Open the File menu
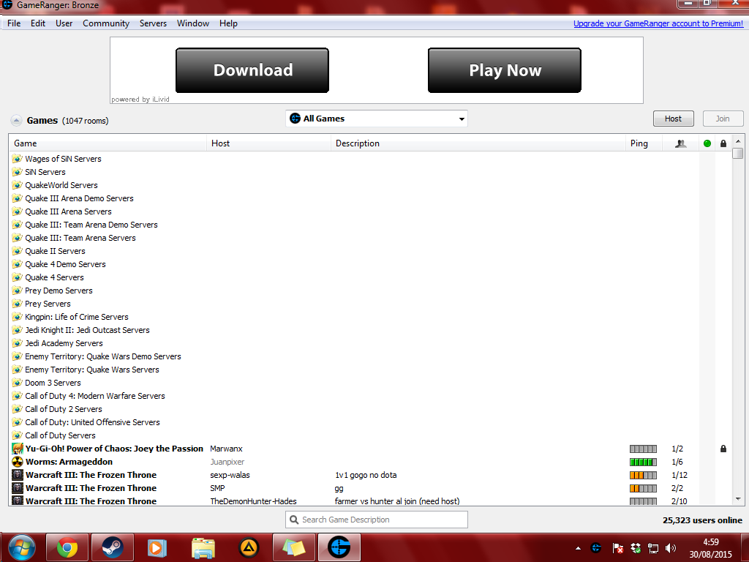The width and height of the screenshot is (749, 562). [14, 23]
